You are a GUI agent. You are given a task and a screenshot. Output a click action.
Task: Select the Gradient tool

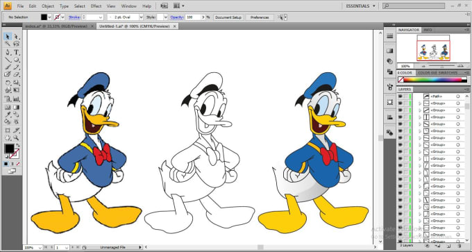(16, 107)
